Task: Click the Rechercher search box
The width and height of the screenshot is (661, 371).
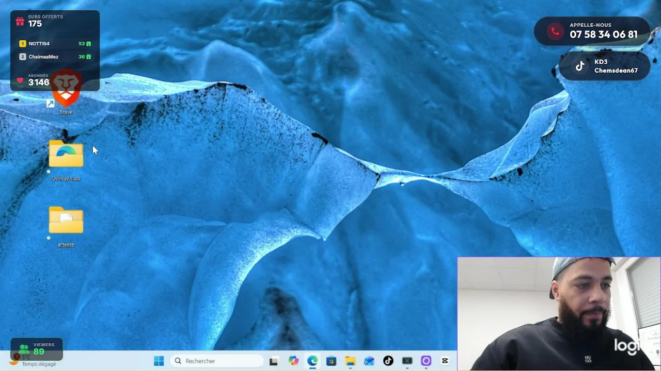Action: coord(216,361)
